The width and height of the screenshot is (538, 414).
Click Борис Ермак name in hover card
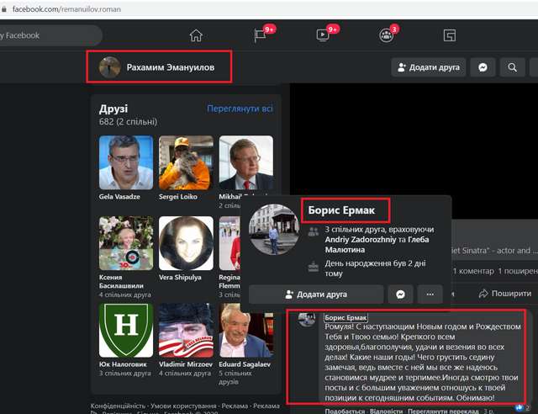coord(345,210)
